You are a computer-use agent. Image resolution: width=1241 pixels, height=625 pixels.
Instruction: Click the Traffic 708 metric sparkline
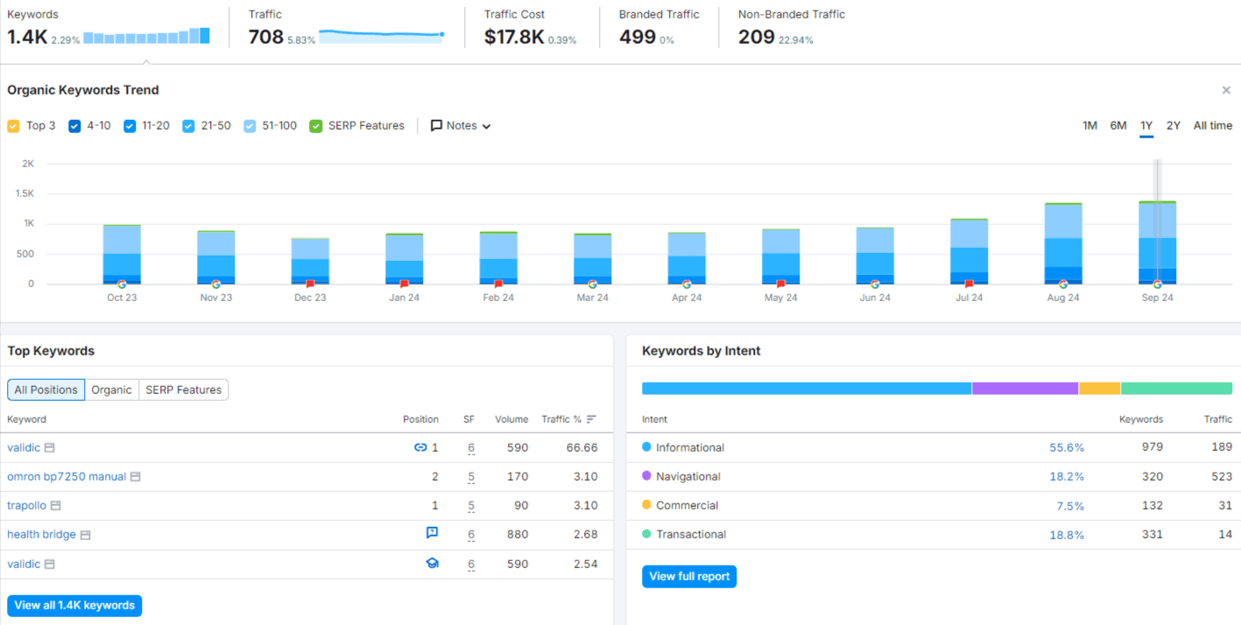click(382, 36)
